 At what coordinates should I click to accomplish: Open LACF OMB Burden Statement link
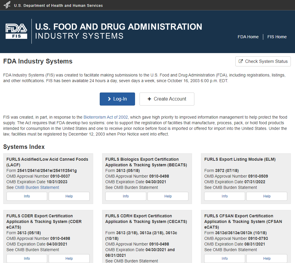(x=37, y=187)
